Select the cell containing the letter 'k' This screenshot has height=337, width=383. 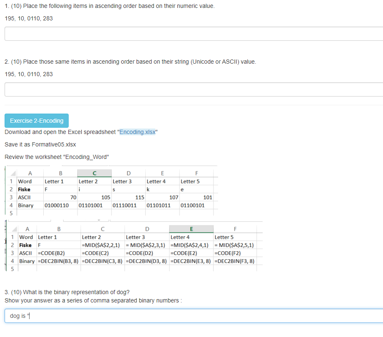pyautogui.click(x=162, y=189)
